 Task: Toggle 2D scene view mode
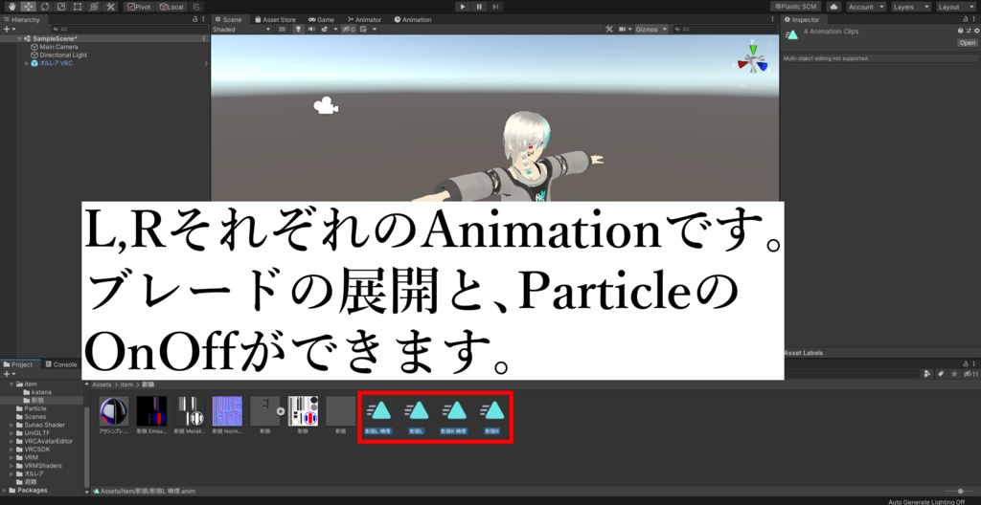(x=283, y=29)
